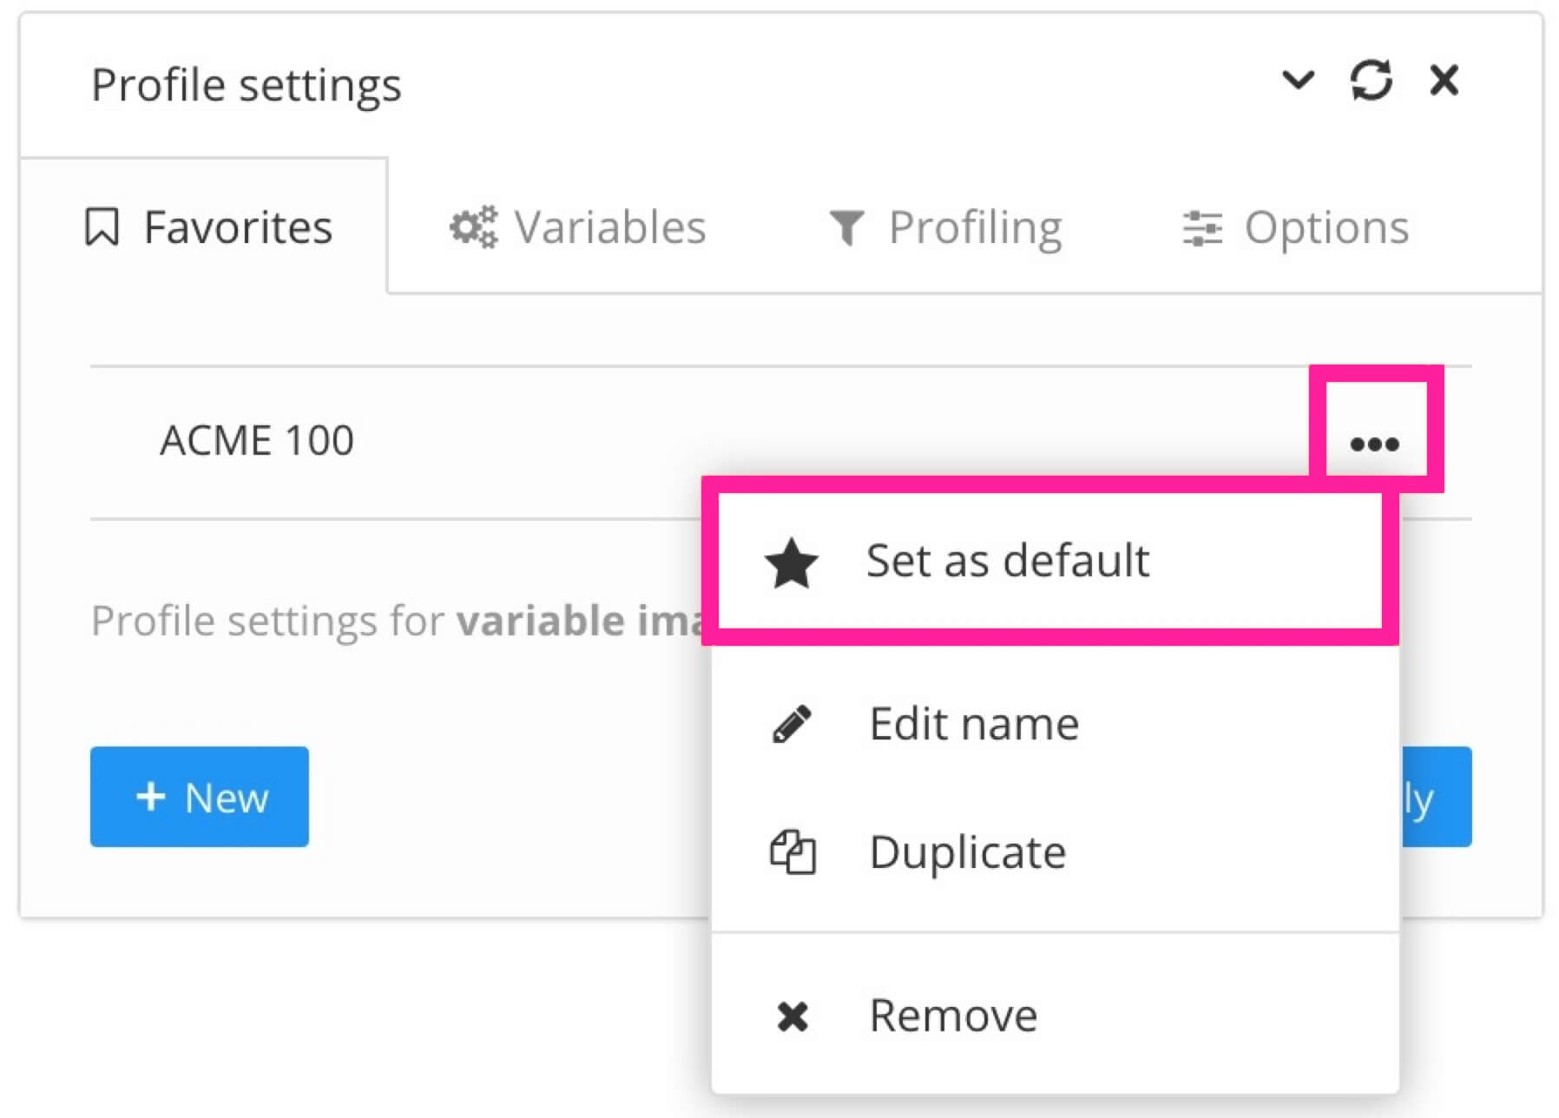The width and height of the screenshot is (1559, 1118).
Task: Click the star icon beside Set as default
Action: (792, 562)
